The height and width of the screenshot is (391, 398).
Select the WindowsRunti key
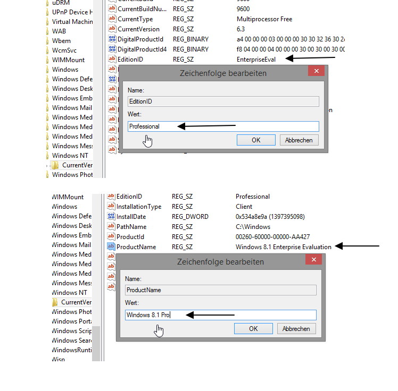(72, 350)
